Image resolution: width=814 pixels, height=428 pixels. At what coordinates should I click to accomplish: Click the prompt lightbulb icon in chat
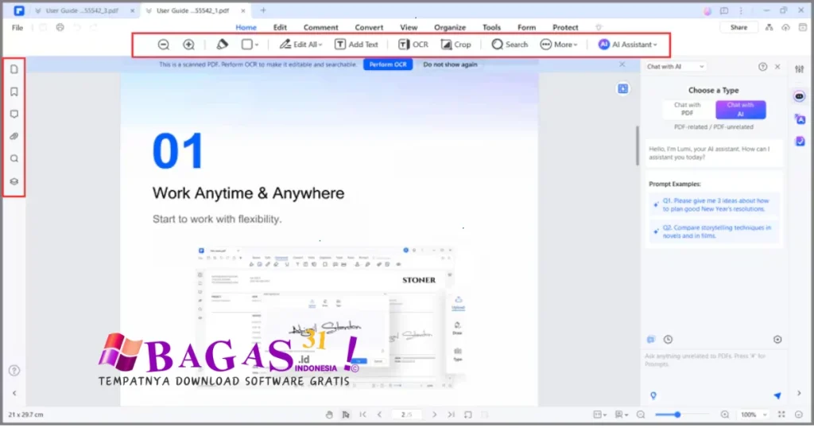pyautogui.click(x=653, y=396)
